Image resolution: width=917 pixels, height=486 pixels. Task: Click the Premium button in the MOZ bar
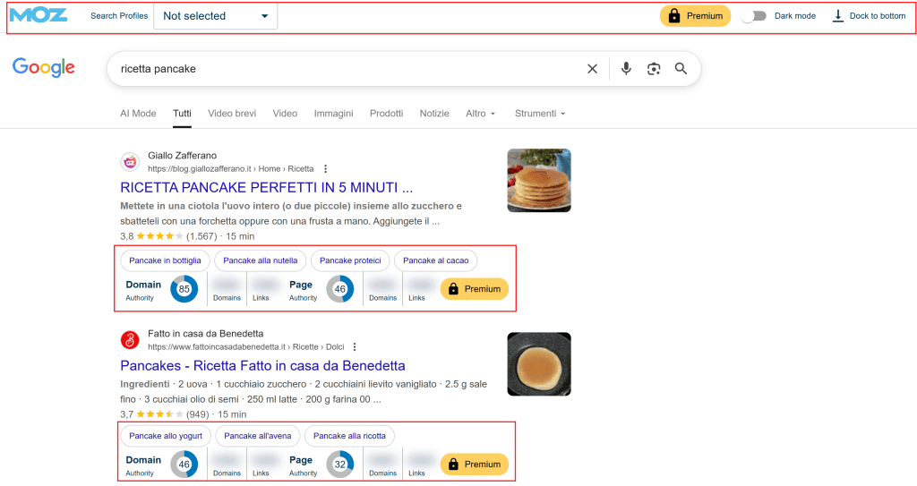(695, 16)
